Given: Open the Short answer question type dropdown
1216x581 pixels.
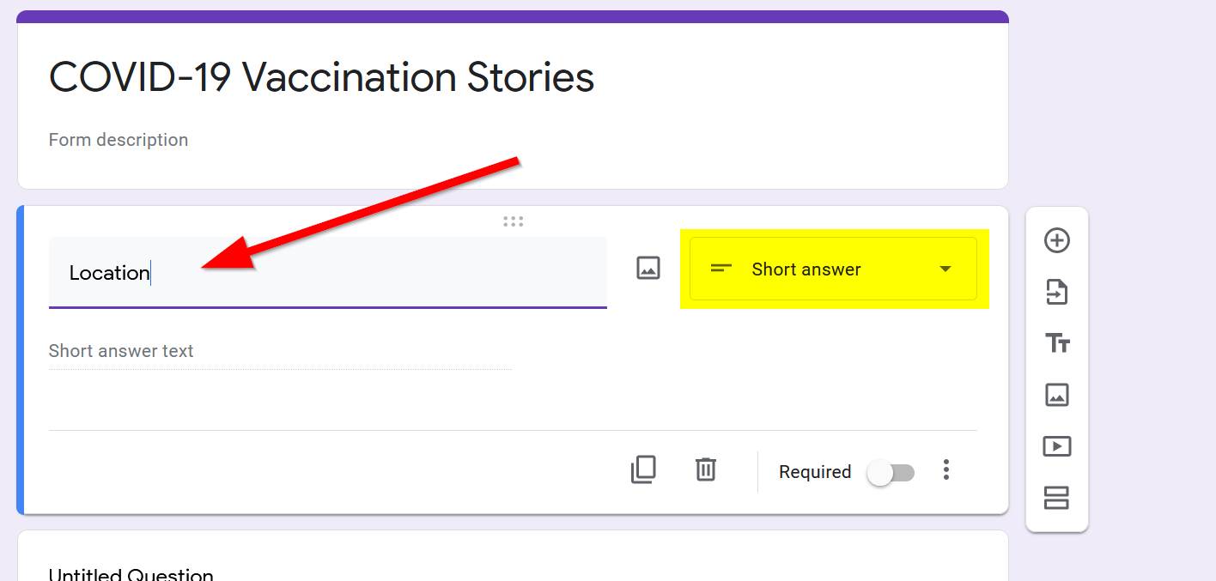Looking at the screenshot, I should 833,269.
